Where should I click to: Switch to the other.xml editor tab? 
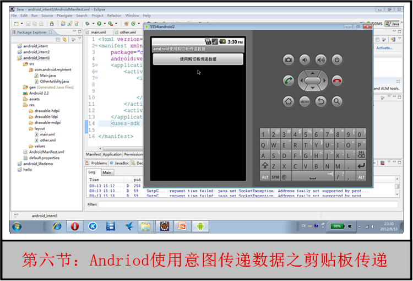click(x=128, y=32)
